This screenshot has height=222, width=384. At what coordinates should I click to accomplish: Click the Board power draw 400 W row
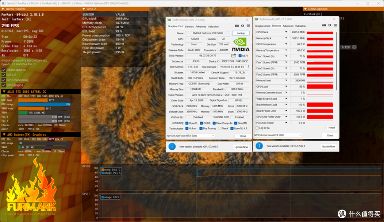point(114,44)
